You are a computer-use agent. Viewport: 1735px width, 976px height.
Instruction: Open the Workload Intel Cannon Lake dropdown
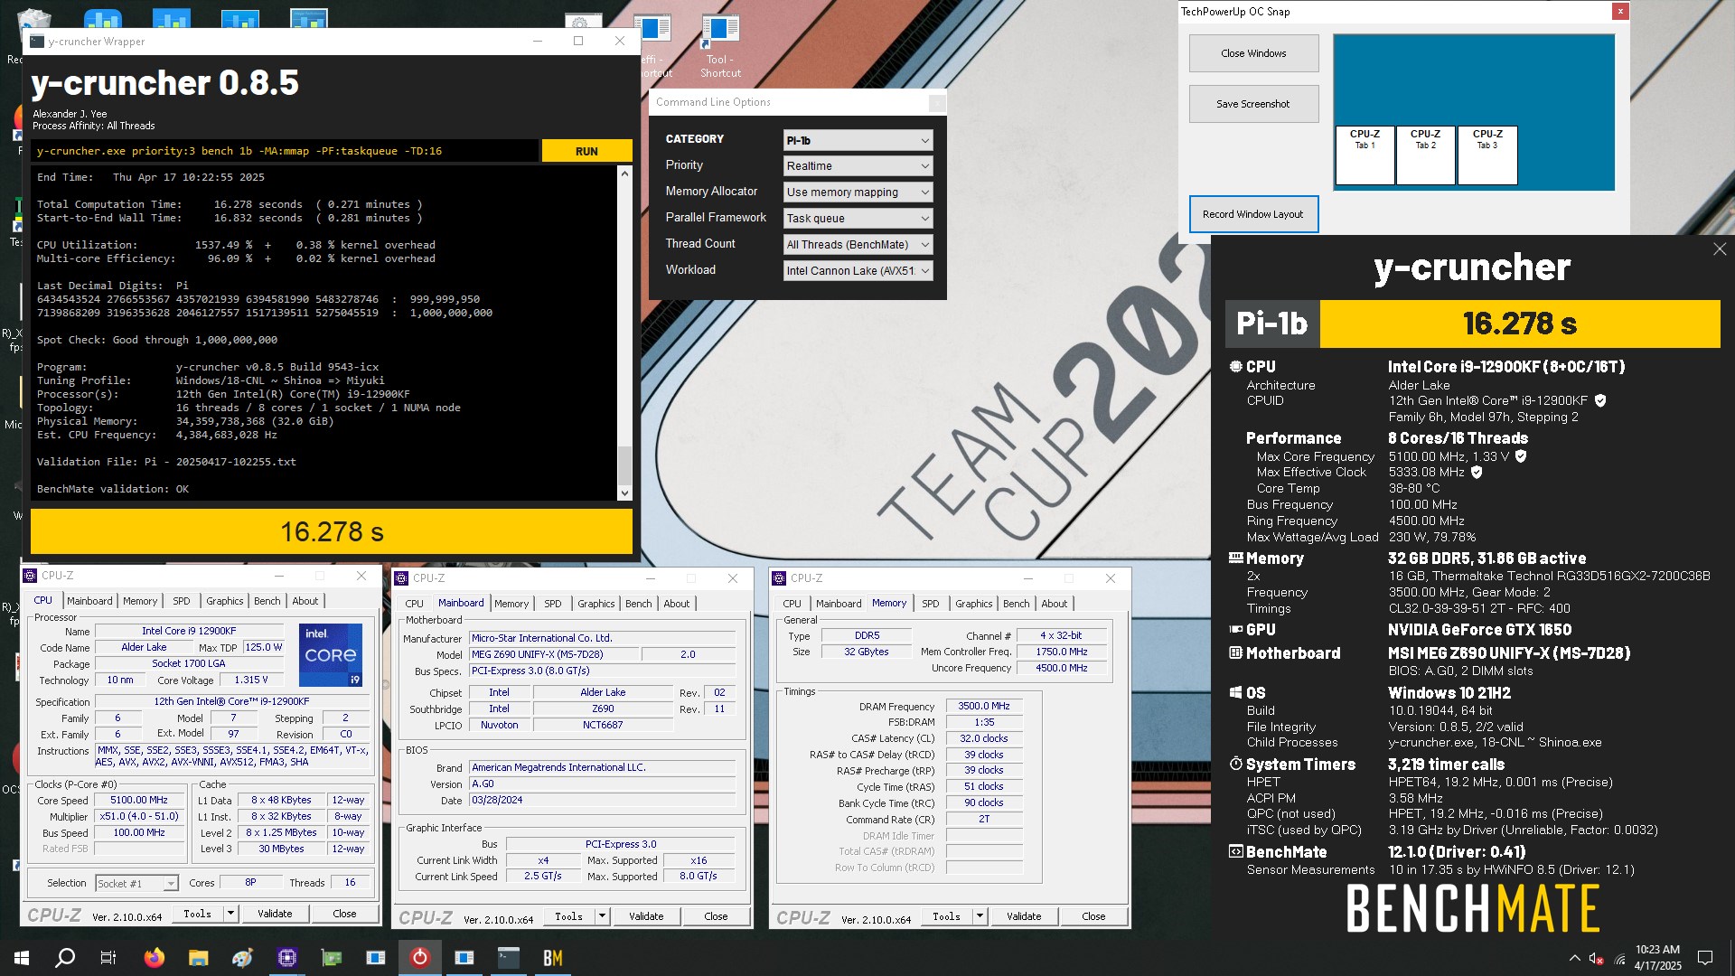[x=858, y=271]
